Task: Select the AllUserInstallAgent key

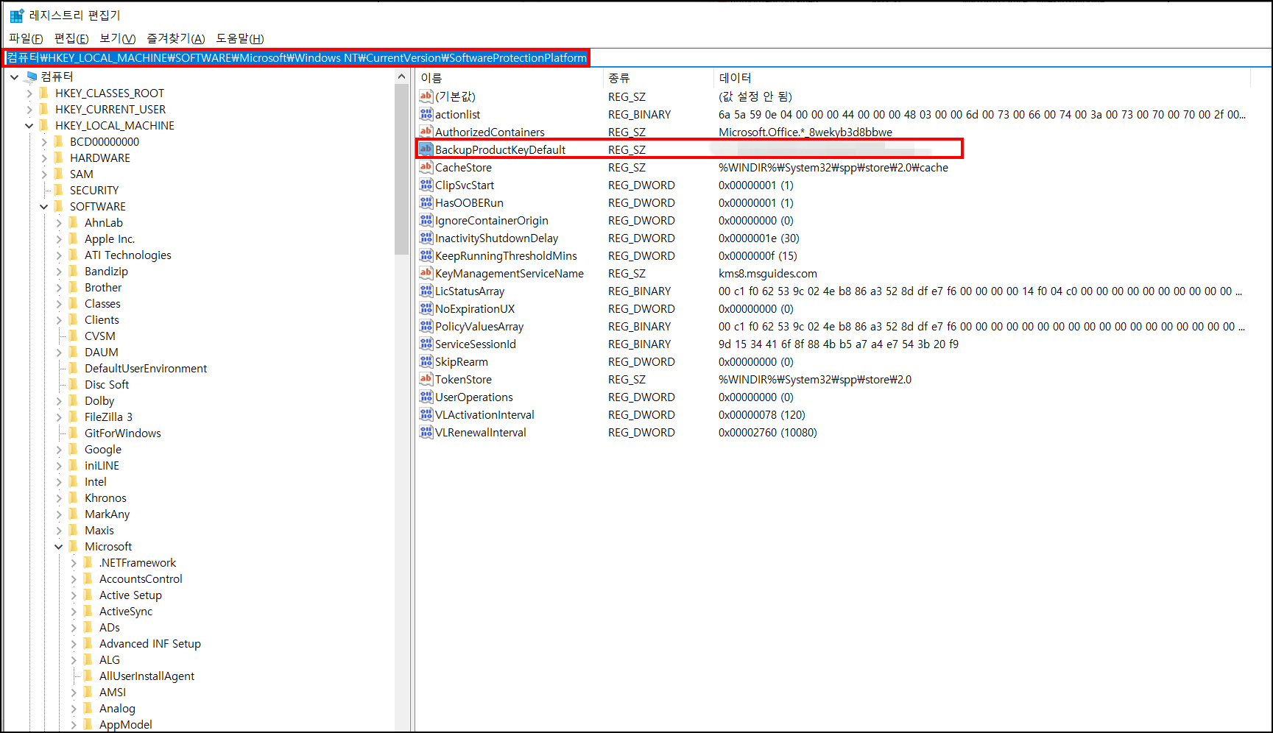Action: click(x=147, y=676)
